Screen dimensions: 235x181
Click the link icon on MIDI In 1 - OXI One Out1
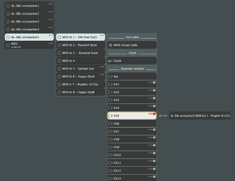pyautogui.click(x=102, y=35)
